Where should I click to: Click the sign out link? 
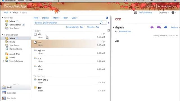point(150,6)
